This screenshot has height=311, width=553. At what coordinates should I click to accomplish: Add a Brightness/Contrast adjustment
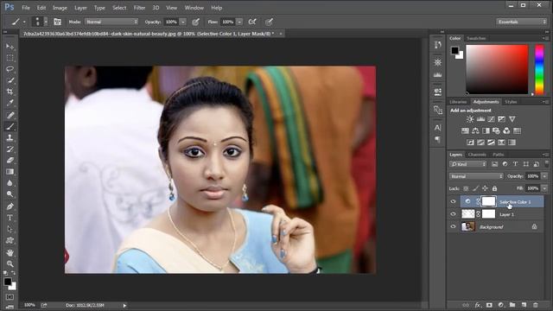coord(470,119)
